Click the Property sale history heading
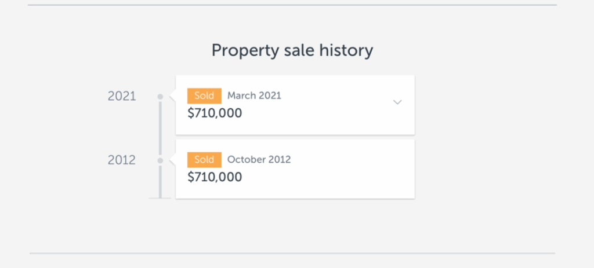This screenshot has width=594, height=268. 292,50
